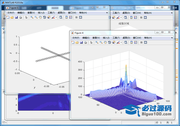Open 窗口(W) menu in background figure window
Image resolution: width=180 pixels, height=126 pixels.
(137, 13)
